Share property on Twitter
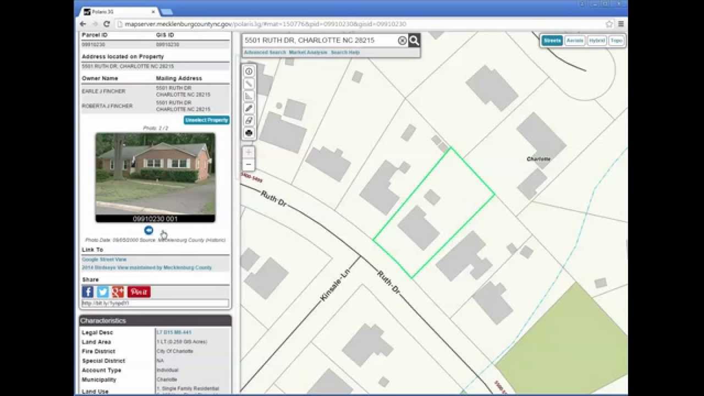The image size is (704, 396). (x=103, y=291)
